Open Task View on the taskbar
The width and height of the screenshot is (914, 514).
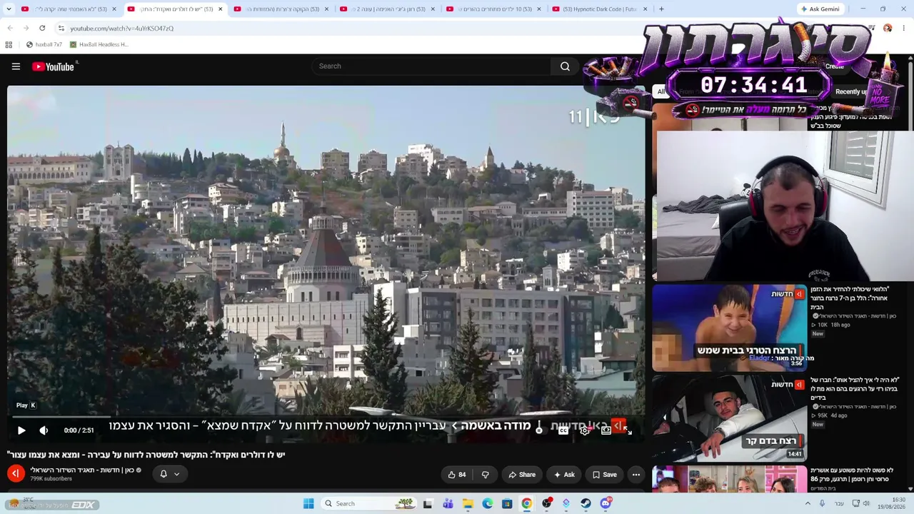(x=428, y=504)
